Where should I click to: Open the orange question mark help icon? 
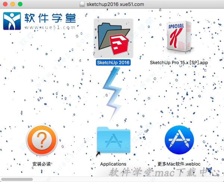click(x=42, y=140)
